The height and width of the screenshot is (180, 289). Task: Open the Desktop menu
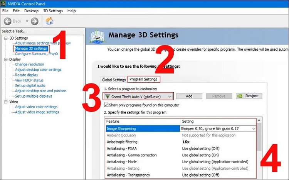click(x=31, y=11)
